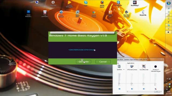Open the Windows Start orb
The image size is (172, 96).
tap(169, 3)
